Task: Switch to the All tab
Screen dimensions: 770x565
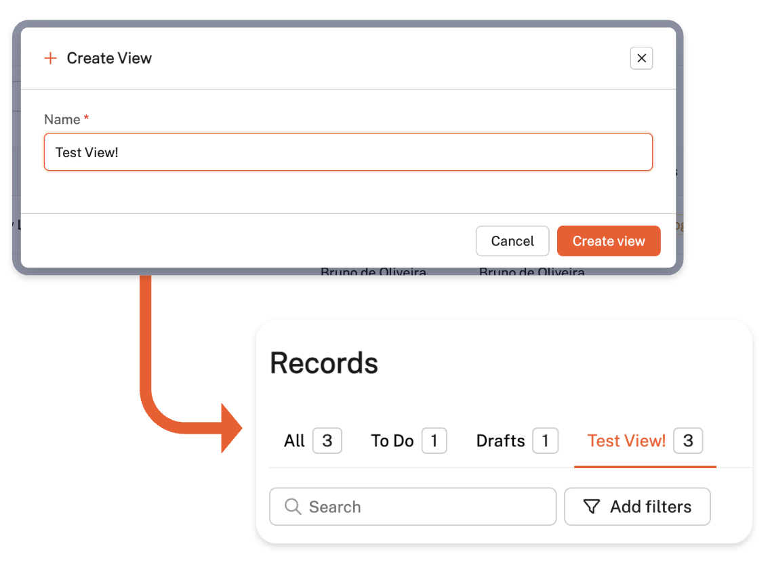Action: (294, 441)
